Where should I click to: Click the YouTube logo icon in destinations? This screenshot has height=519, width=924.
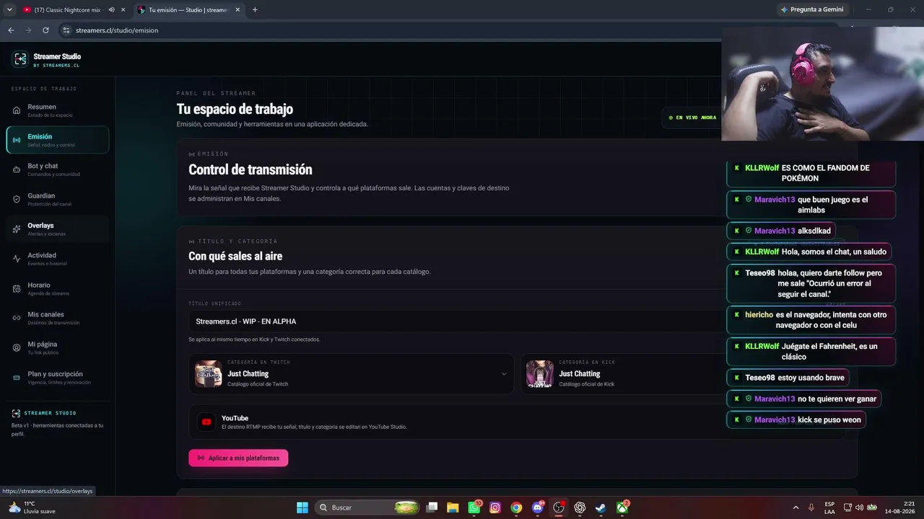207,422
